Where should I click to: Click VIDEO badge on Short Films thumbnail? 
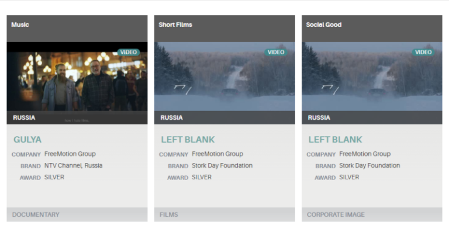pos(276,53)
